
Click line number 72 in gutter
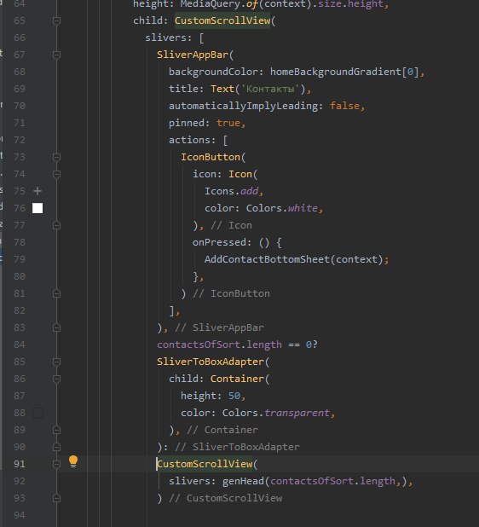click(x=20, y=140)
